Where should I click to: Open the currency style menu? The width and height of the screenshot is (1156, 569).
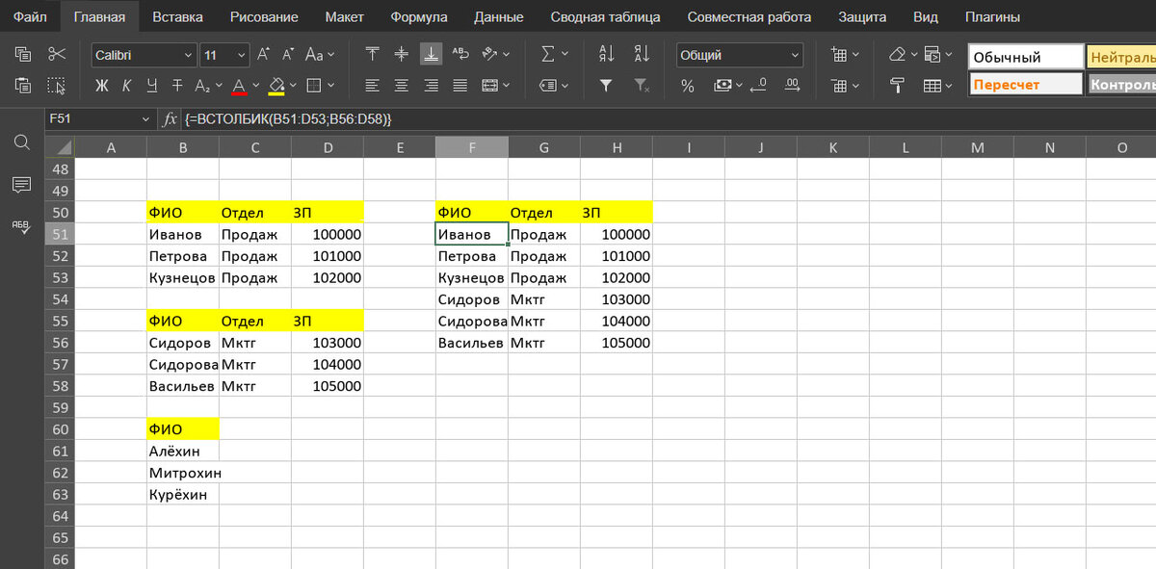point(727,86)
